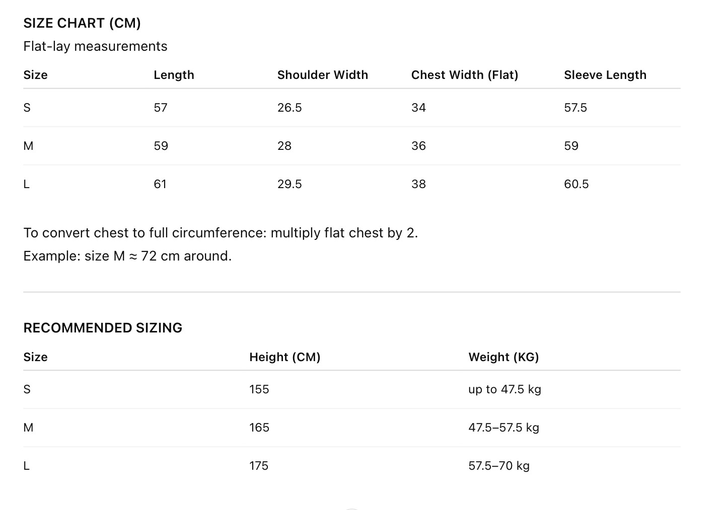Click the Flat-lay measurements subtitle
727x510 pixels.
95,46
